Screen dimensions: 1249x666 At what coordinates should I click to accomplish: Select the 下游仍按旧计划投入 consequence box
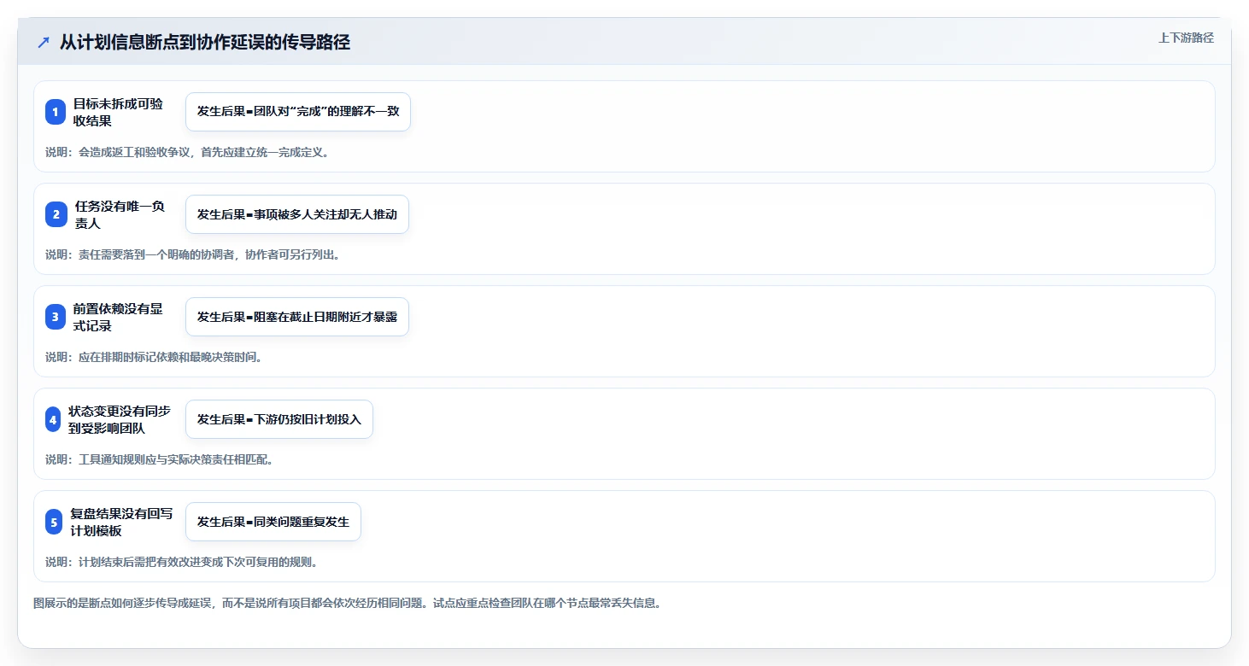[279, 419]
